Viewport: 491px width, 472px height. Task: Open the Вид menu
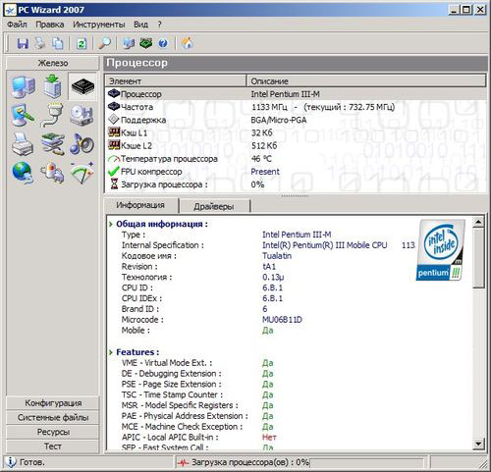coord(140,25)
